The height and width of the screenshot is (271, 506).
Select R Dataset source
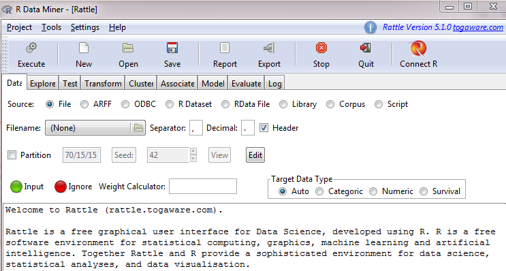click(x=170, y=104)
